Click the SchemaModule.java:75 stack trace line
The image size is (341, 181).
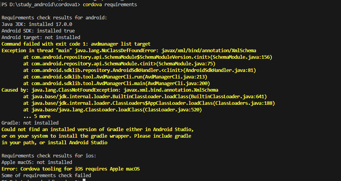pos(119,64)
